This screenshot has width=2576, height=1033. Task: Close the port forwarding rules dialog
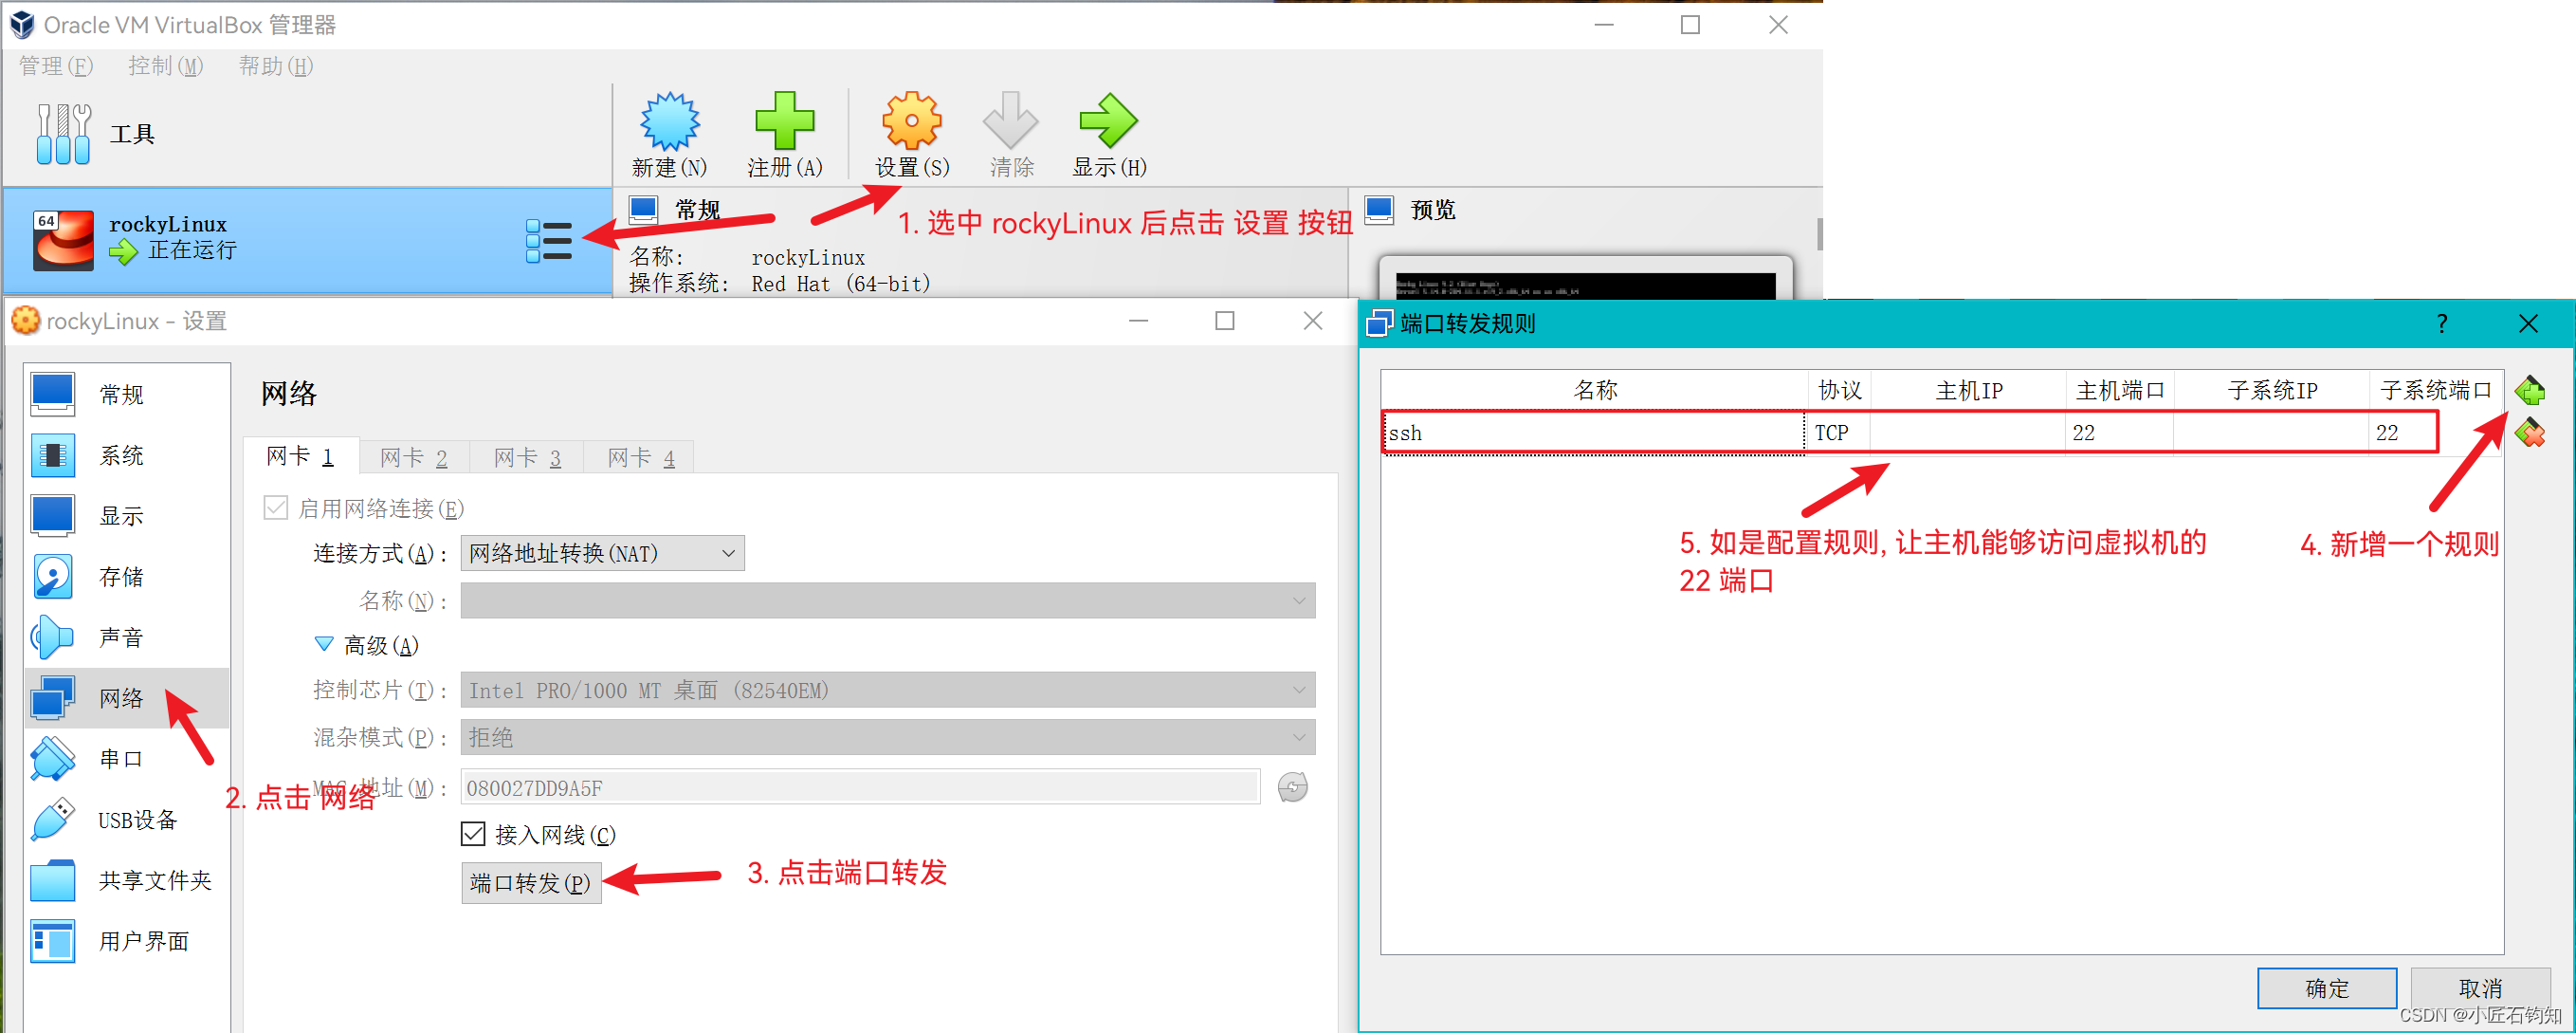tap(2527, 323)
